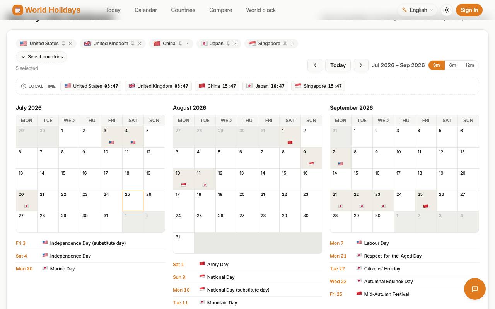Screen dimensions: 495x309
Task: Click Japan flag on August 11 cell
Action: [205, 185]
